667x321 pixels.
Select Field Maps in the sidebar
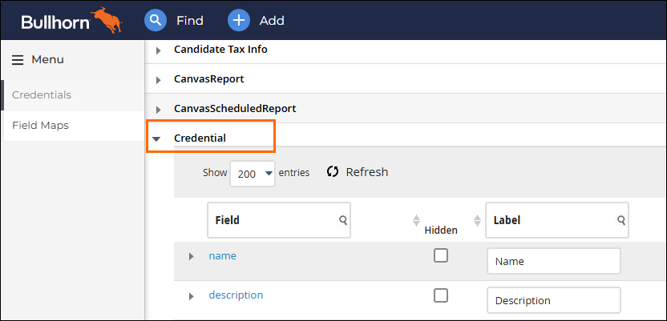click(40, 126)
